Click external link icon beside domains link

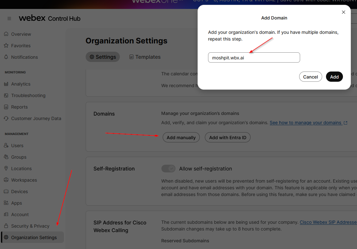point(345,123)
